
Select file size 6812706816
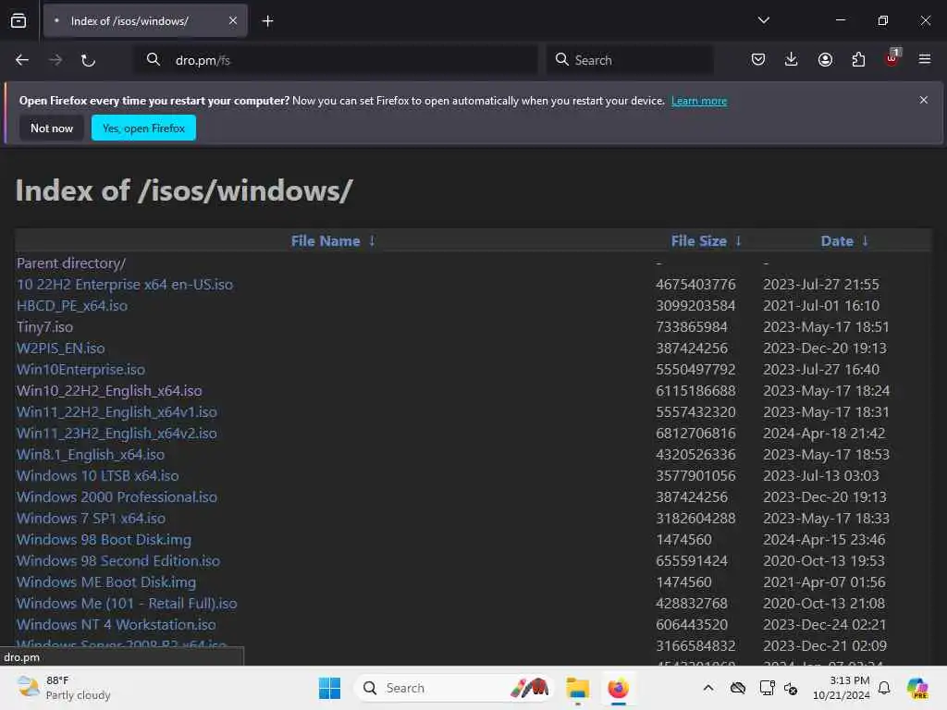click(695, 434)
